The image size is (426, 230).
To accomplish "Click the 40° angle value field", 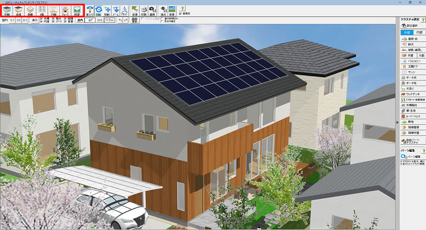I will tap(90, 20).
